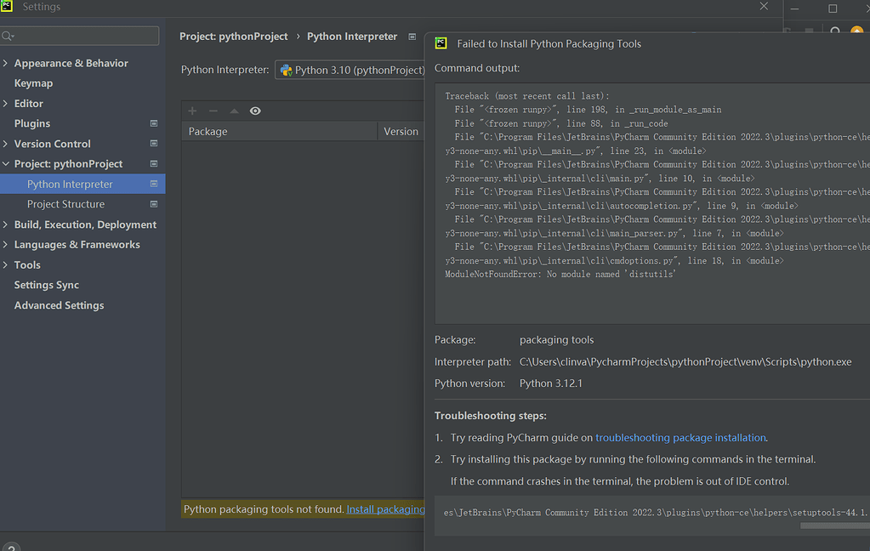Click the plus icon to add package
Screen dimensions: 870x551
(192, 111)
